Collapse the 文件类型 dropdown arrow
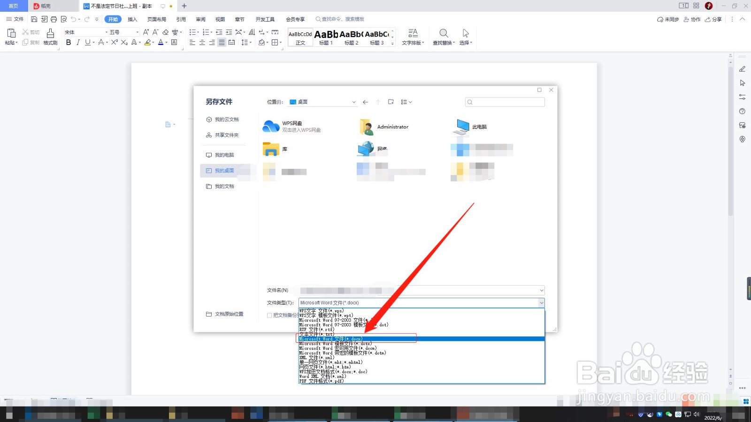The image size is (751, 422). click(x=541, y=303)
